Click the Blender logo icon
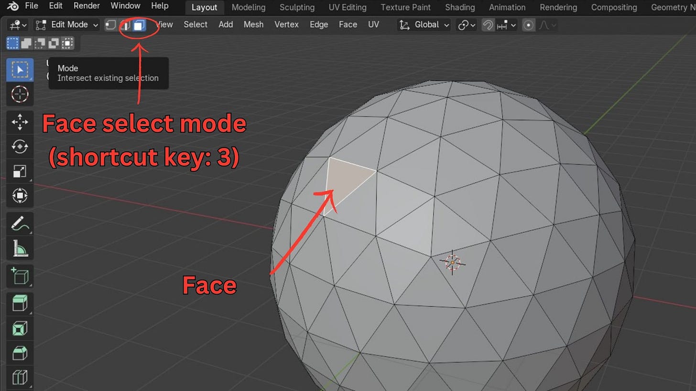 pyautogui.click(x=13, y=6)
